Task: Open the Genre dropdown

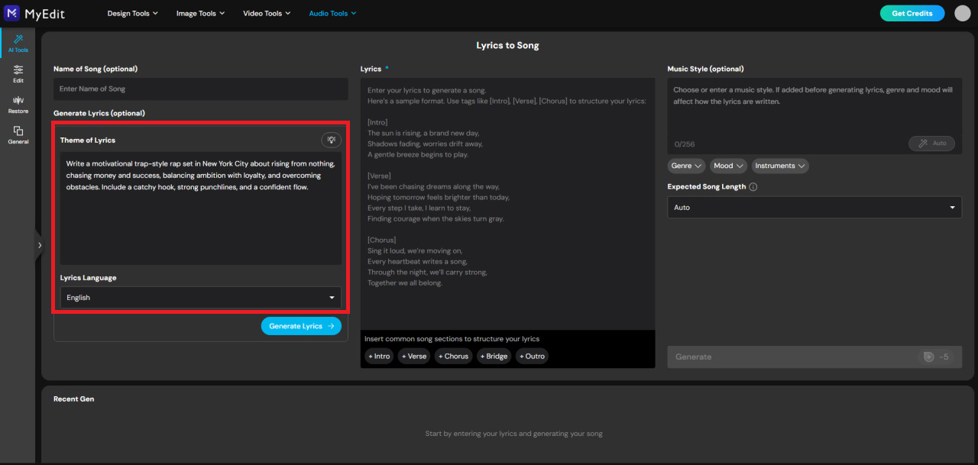Action: click(686, 166)
